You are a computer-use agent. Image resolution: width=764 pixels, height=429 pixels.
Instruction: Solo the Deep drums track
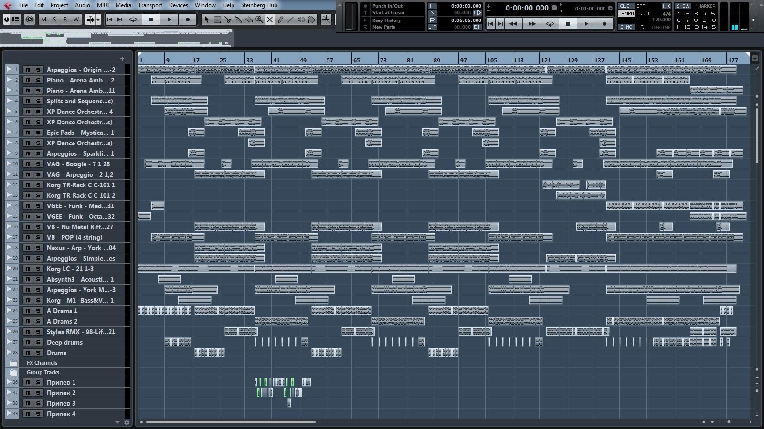coord(38,342)
